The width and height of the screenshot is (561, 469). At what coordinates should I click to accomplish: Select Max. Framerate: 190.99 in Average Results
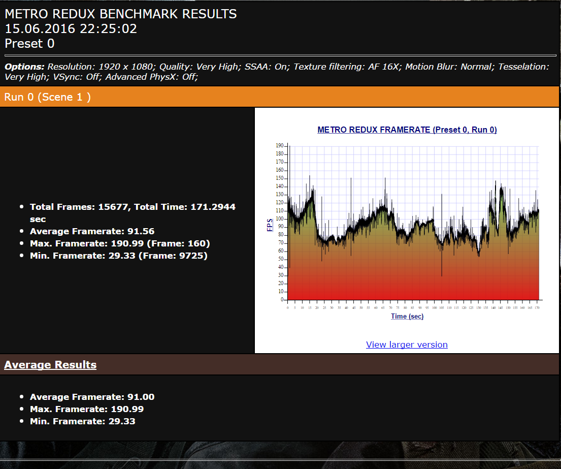click(87, 409)
